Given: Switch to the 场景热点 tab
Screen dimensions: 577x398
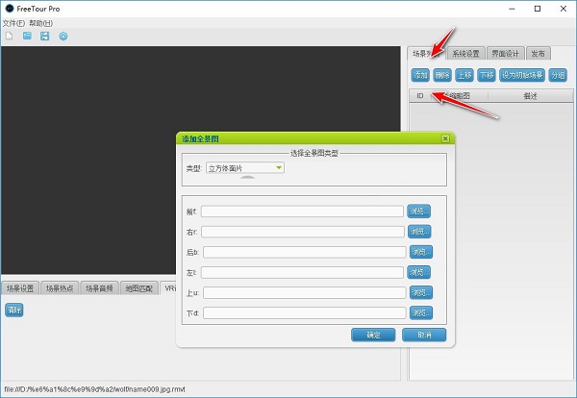Looking at the screenshot, I should pyautogui.click(x=60, y=288).
